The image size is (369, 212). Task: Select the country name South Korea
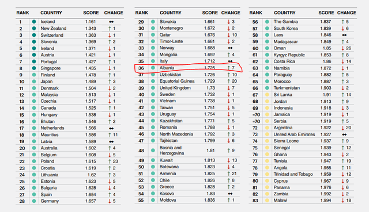tap(286, 28)
